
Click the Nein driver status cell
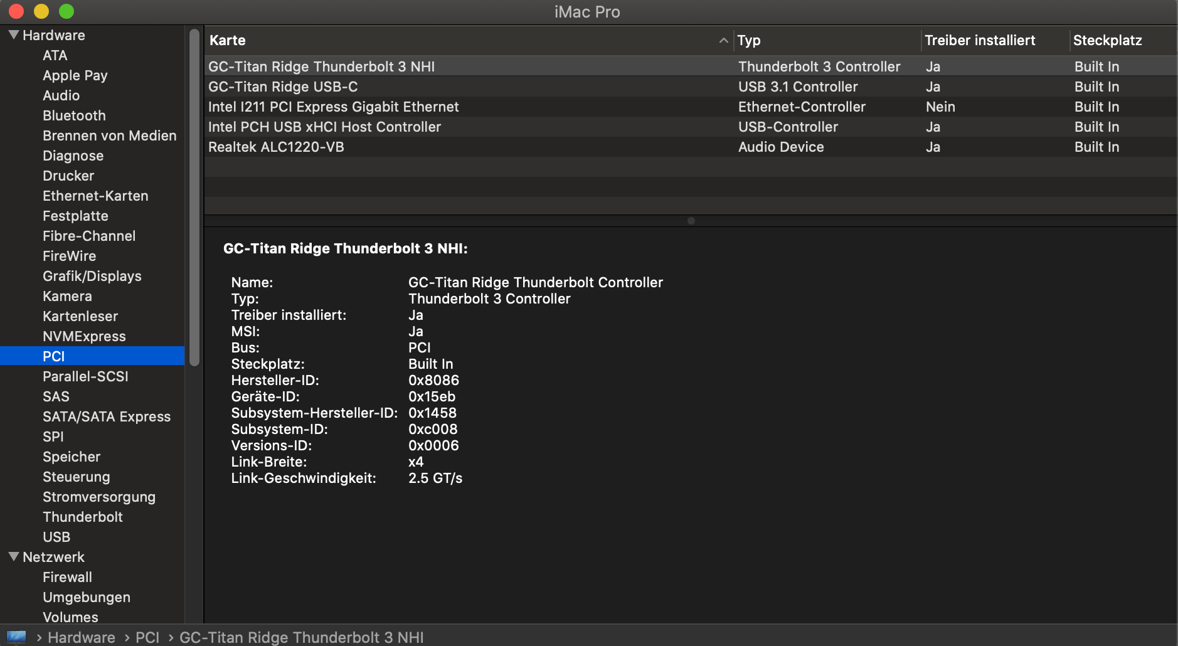pos(940,107)
